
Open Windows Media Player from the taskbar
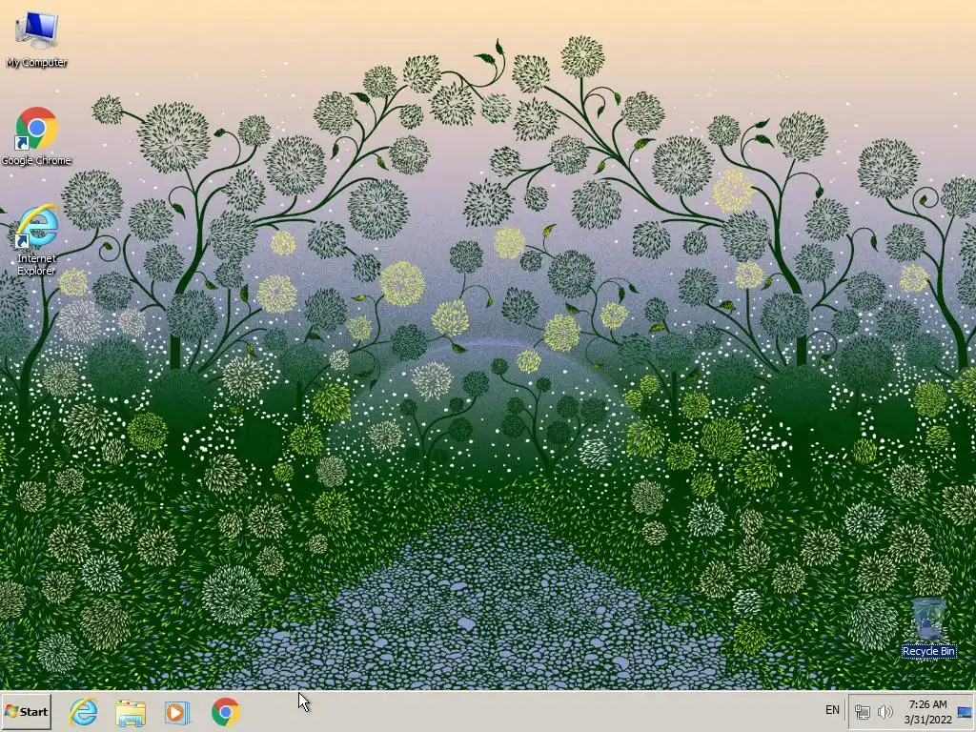point(176,711)
